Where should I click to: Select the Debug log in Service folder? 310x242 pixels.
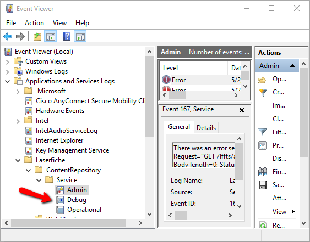(77, 200)
